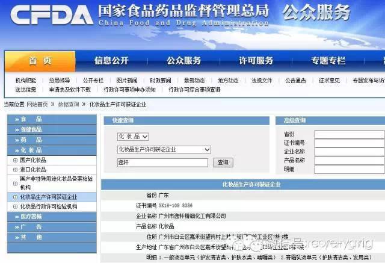Viewport: 385px width, 263px height.
Task: Open the 化妆品 category dropdown
Action: [133, 137]
